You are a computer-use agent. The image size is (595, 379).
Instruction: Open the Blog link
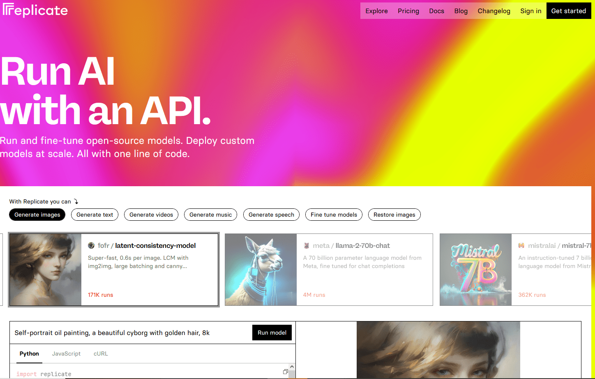[461, 11]
